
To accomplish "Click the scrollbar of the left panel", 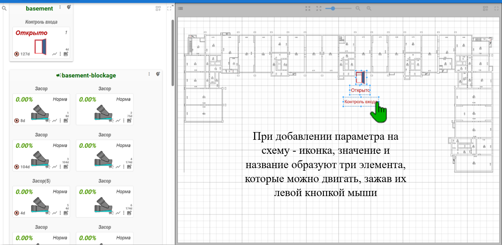I will point(173,52).
